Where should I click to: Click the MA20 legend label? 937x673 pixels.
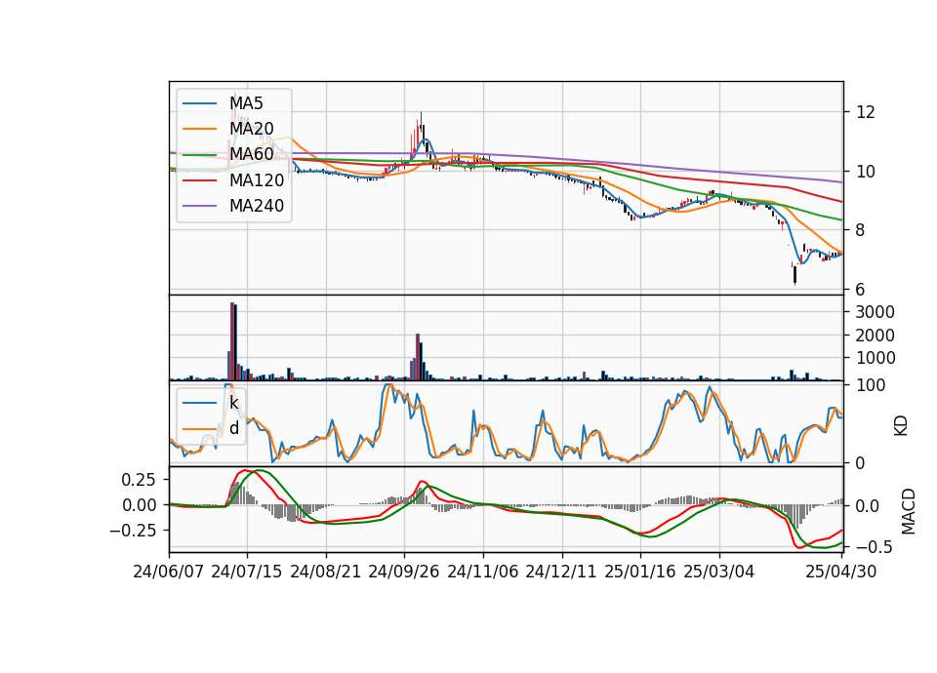click(x=251, y=129)
